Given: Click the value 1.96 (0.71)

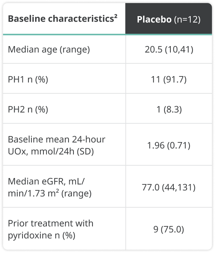Looking at the screenshot, I should tap(169, 145).
